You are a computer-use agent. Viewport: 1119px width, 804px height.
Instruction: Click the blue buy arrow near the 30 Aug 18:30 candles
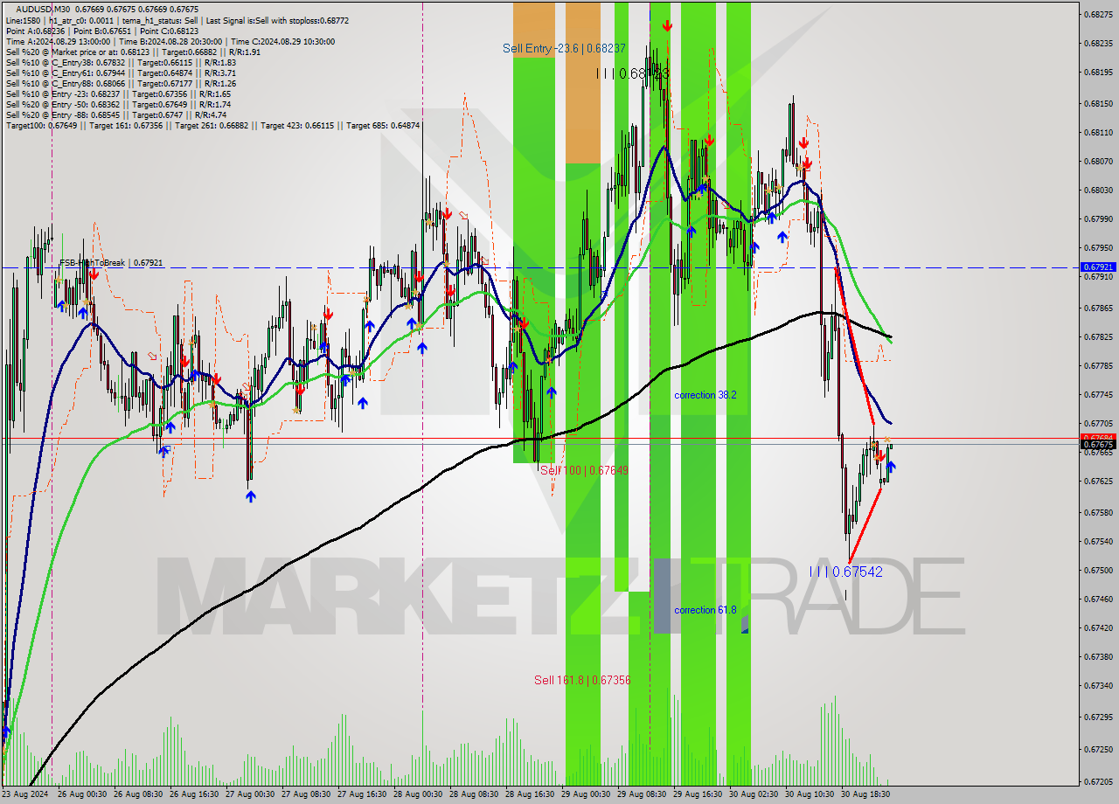click(x=891, y=467)
